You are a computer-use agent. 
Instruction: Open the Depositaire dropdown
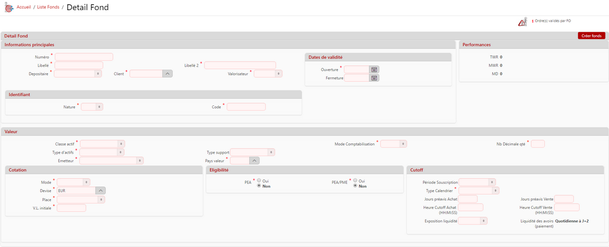point(78,74)
